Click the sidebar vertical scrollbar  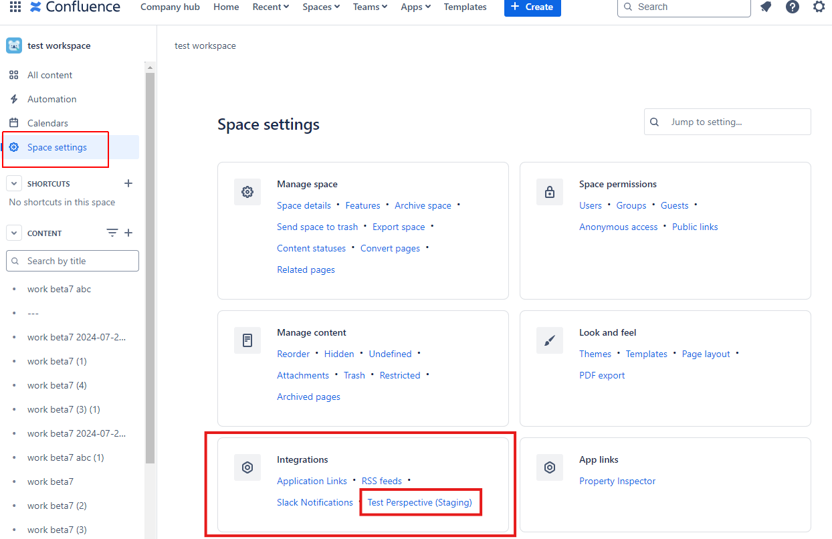150,267
